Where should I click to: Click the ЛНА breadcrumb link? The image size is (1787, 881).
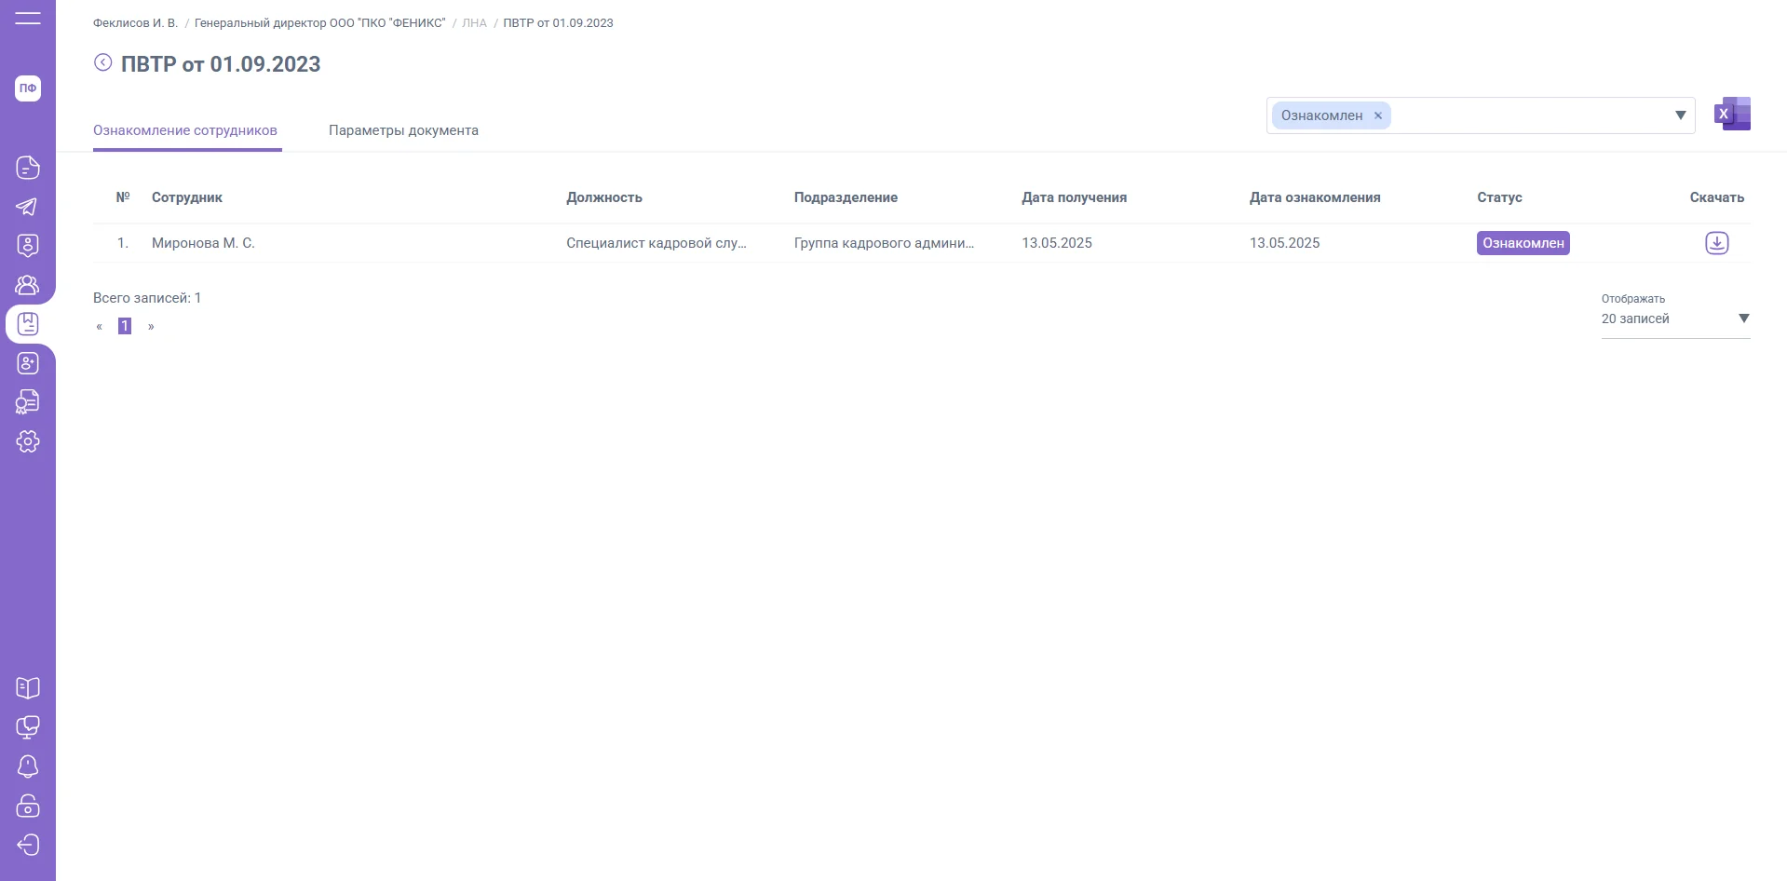coord(474,23)
